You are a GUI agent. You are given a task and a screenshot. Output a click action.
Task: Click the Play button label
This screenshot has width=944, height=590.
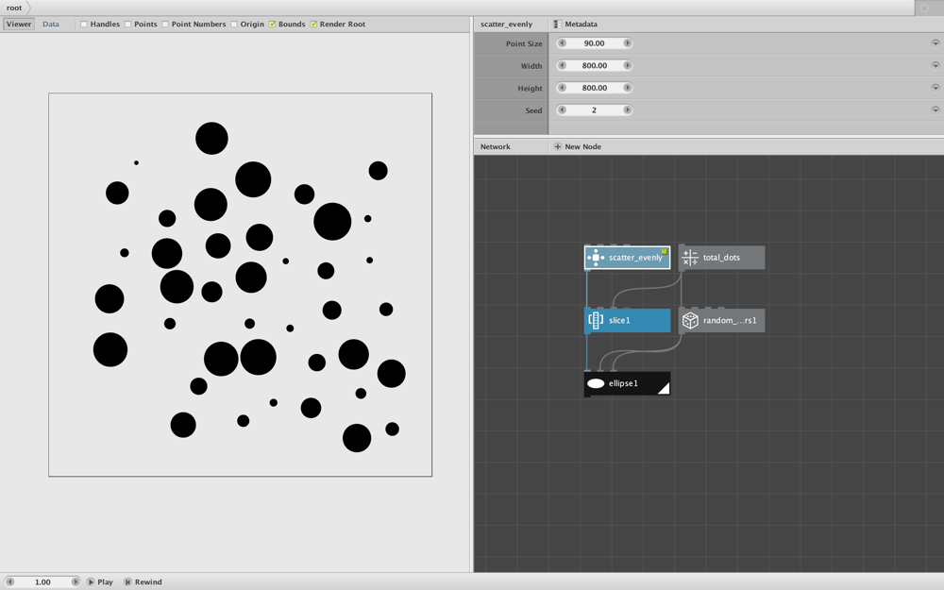pyautogui.click(x=106, y=582)
